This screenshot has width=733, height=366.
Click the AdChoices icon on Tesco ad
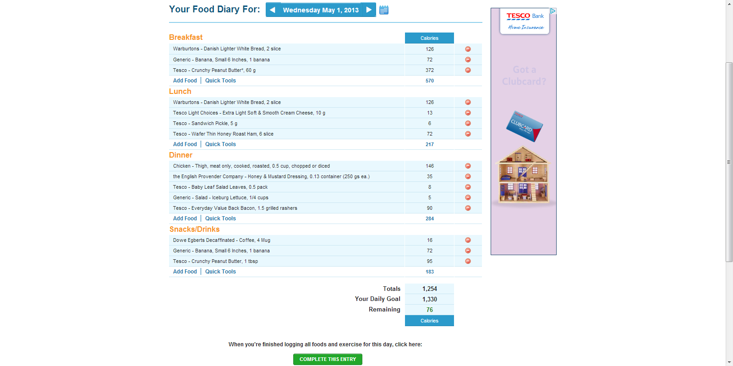[x=553, y=11]
